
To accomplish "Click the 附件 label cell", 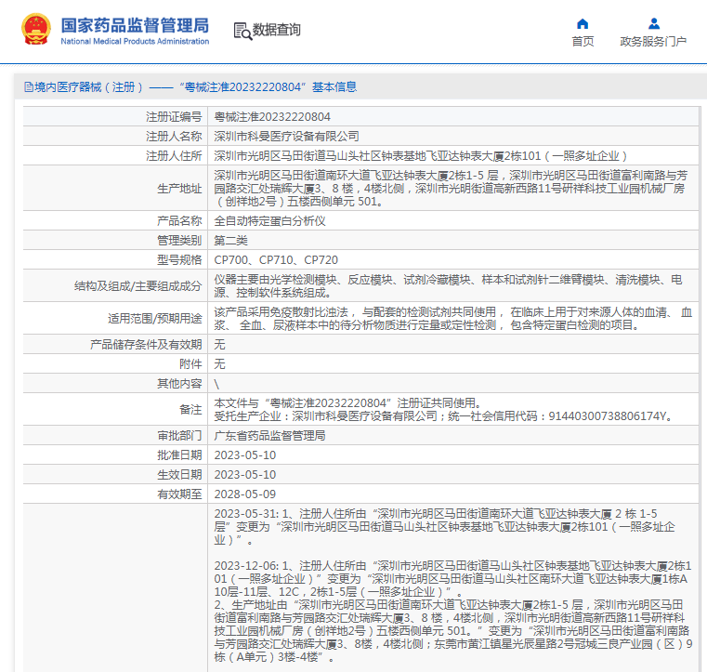I will tap(115, 364).
